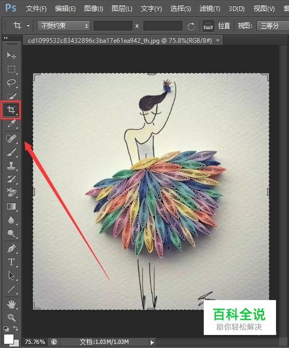Viewport: 289px width, 348px height.
Task: Select the Blur tool
Action: pyautogui.click(x=11, y=220)
